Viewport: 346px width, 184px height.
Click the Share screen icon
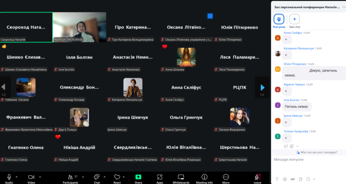click(138, 177)
